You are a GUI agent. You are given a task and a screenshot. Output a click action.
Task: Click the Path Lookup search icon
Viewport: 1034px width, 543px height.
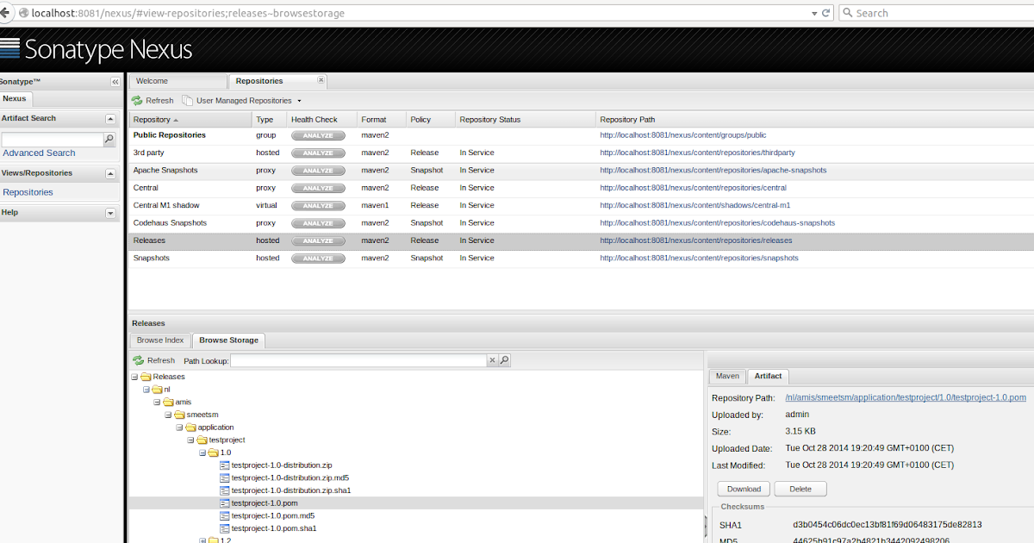(x=505, y=360)
